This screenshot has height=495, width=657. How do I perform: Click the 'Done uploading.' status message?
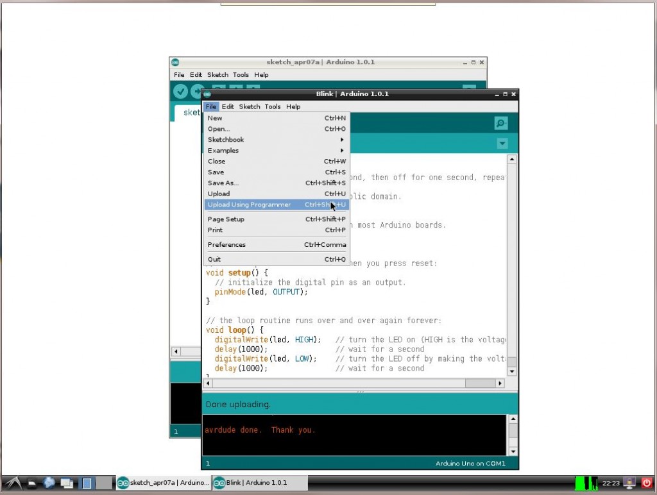(x=238, y=405)
